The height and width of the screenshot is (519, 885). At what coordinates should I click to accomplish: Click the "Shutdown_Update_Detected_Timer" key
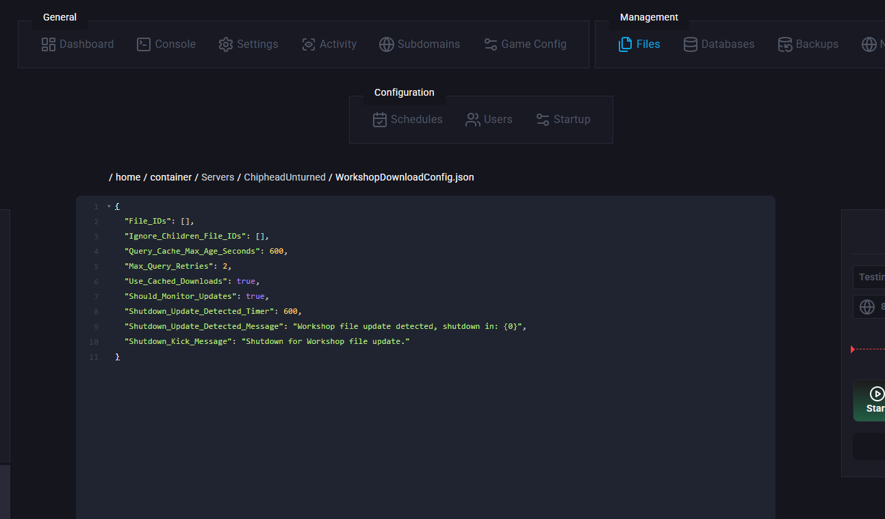click(199, 311)
